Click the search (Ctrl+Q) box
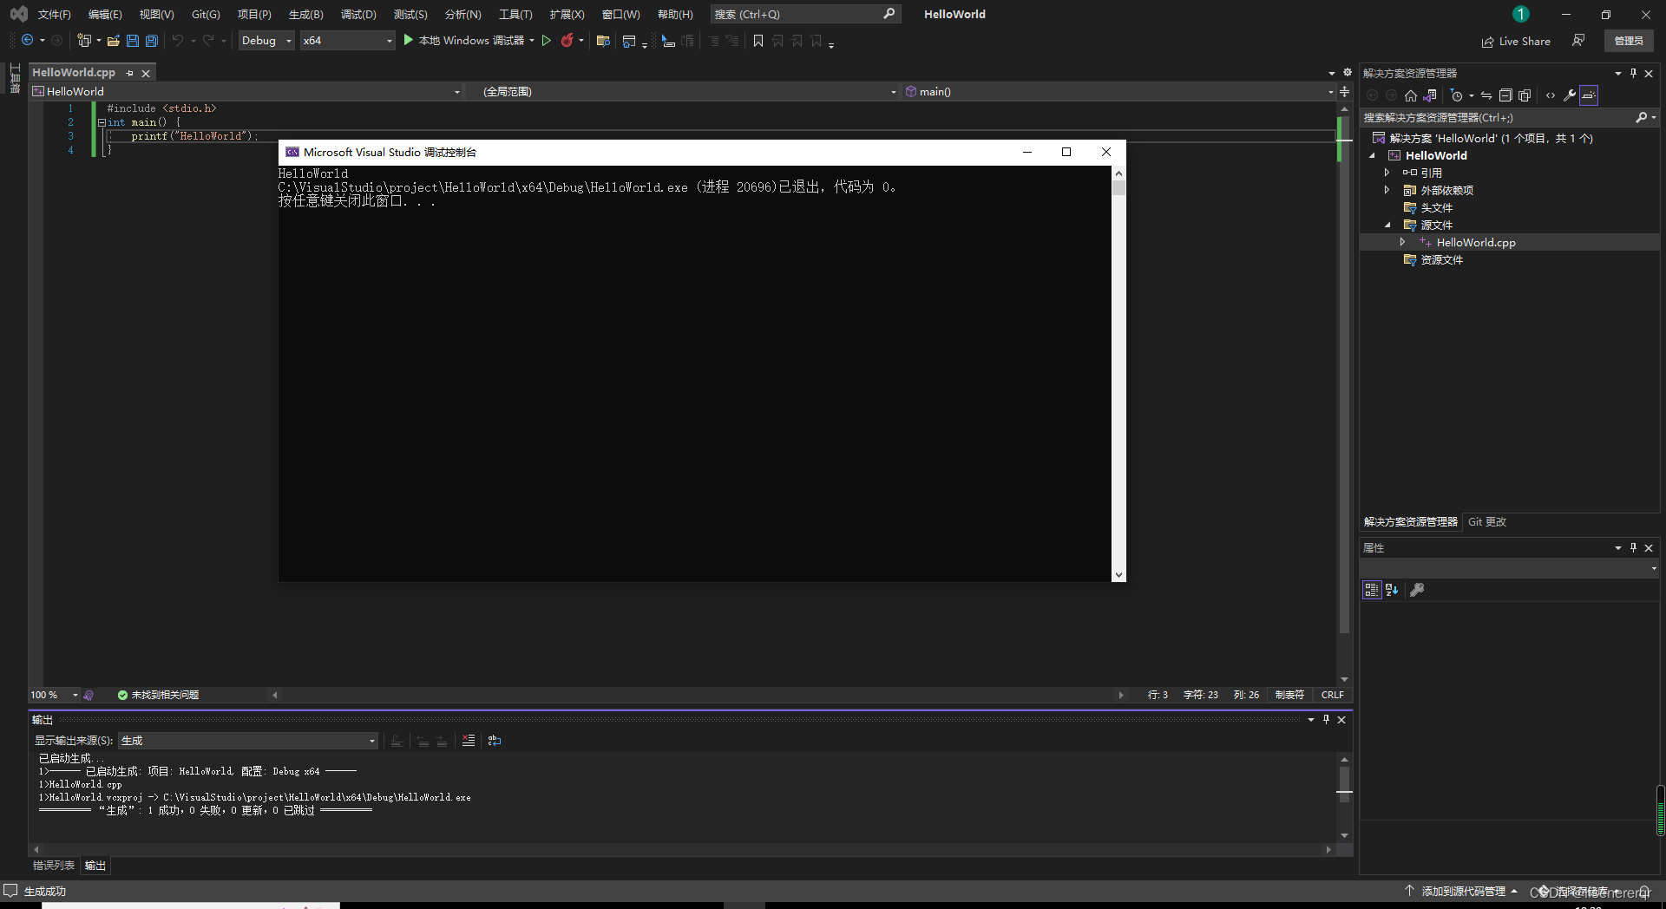 click(x=805, y=14)
